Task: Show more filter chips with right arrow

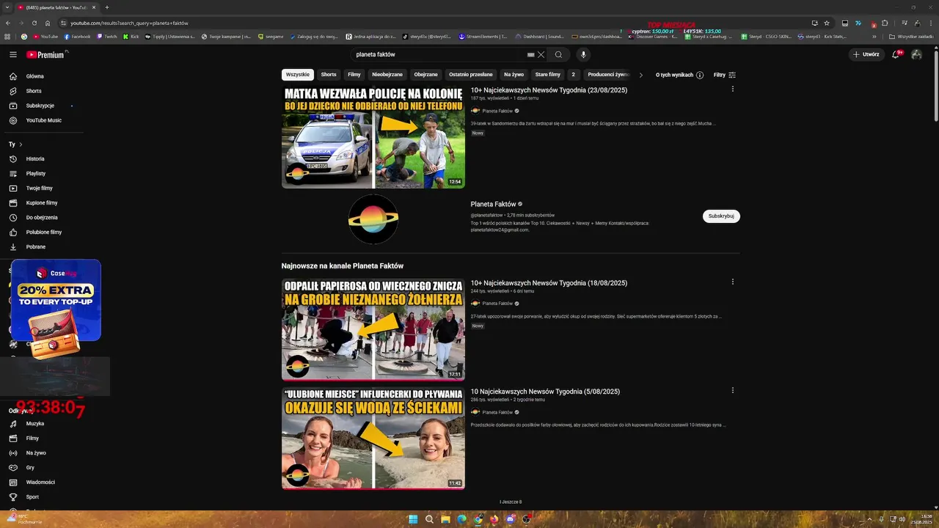Action: pyautogui.click(x=640, y=75)
